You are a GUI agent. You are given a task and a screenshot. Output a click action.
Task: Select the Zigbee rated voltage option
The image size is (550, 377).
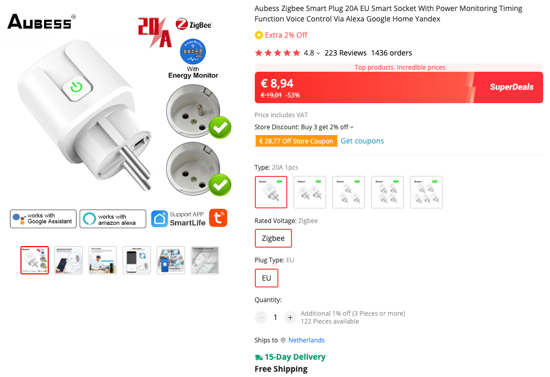pyautogui.click(x=273, y=238)
